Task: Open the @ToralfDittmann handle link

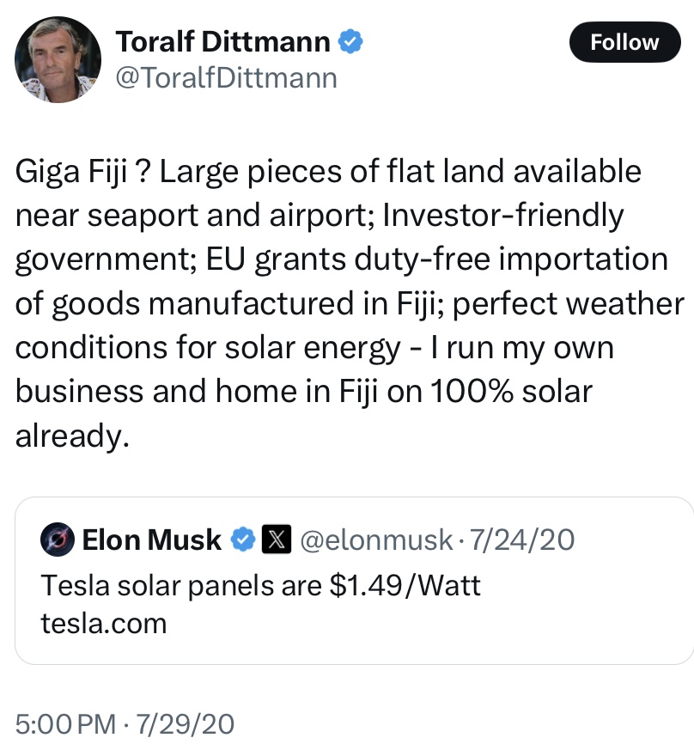Action: pyautogui.click(x=226, y=78)
